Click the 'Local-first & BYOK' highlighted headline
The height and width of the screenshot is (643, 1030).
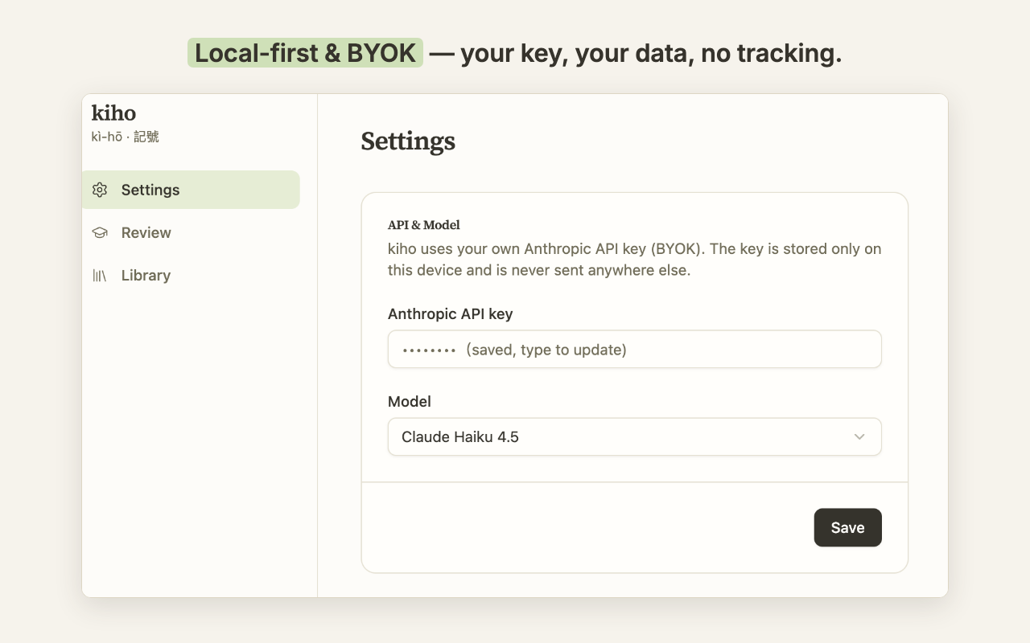coord(305,53)
